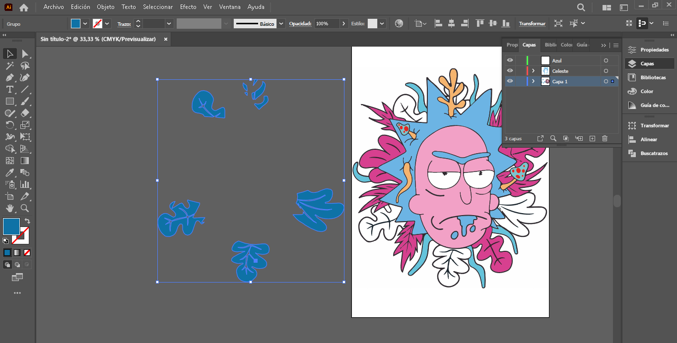Open the fill color dropdown in control bar

click(x=85, y=23)
